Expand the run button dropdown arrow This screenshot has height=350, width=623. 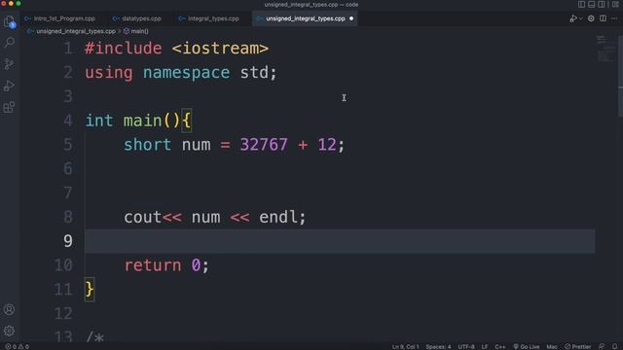pos(581,18)
